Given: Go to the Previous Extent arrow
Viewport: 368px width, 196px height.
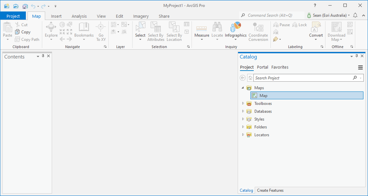Looking at the screenshot, I should (62, 39).
